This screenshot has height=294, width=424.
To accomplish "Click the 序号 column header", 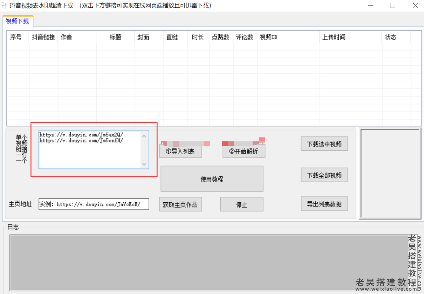I will tap(16, 37).
